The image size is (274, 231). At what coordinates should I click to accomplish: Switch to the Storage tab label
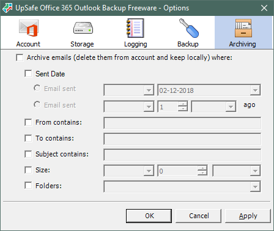coord(82,44)
